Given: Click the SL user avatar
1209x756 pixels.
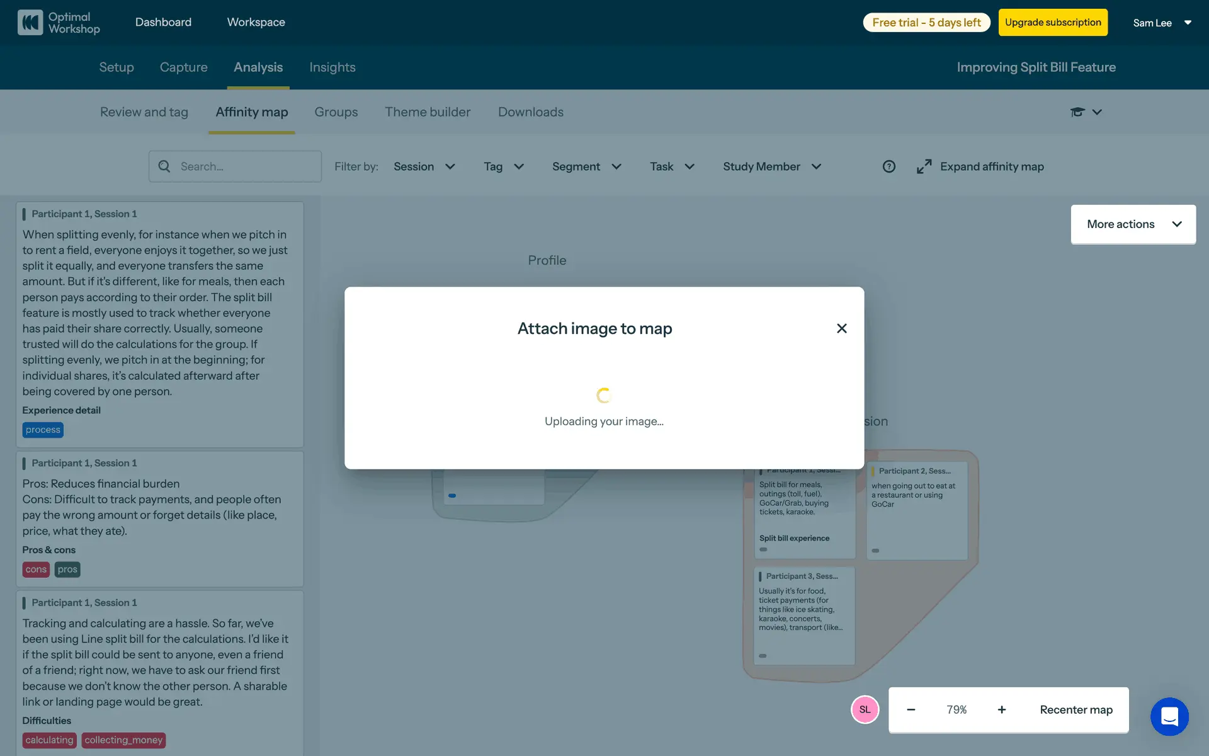Looking at the screenshot, I should click(865, 710).
